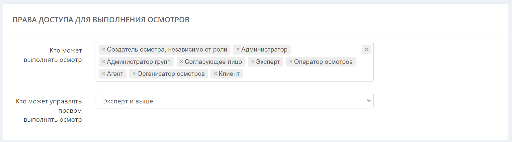This screenshot has height=142, width=512.
Task: Remove the Администратор tag
Action: (238, 50)
